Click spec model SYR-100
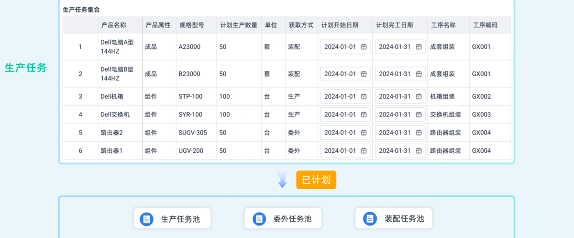Viewport: 574px width, 238px height. (190, 114)
